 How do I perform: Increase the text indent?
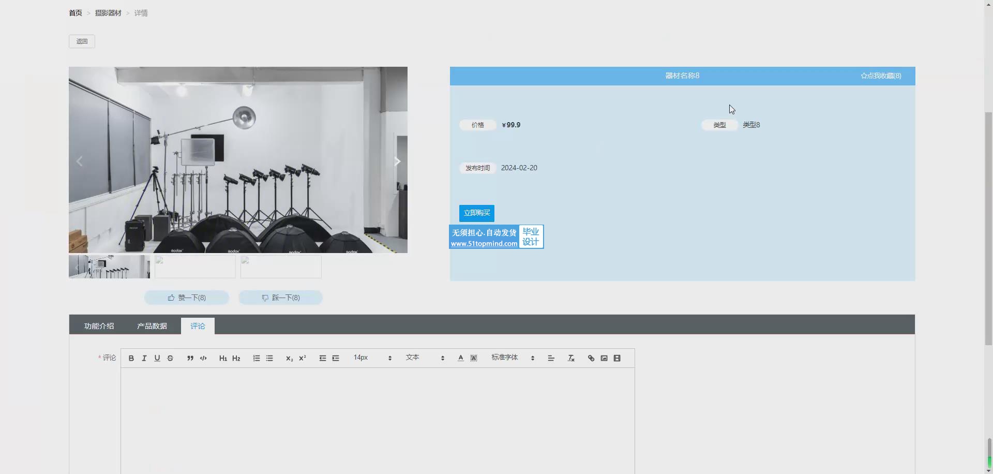[x=336, y=358]
